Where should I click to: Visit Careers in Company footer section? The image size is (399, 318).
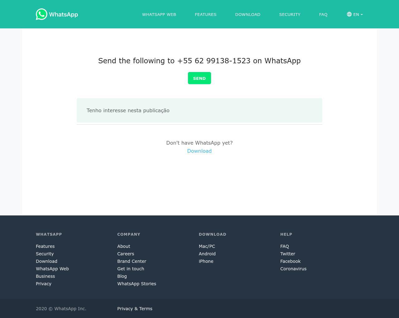(126, 254)
